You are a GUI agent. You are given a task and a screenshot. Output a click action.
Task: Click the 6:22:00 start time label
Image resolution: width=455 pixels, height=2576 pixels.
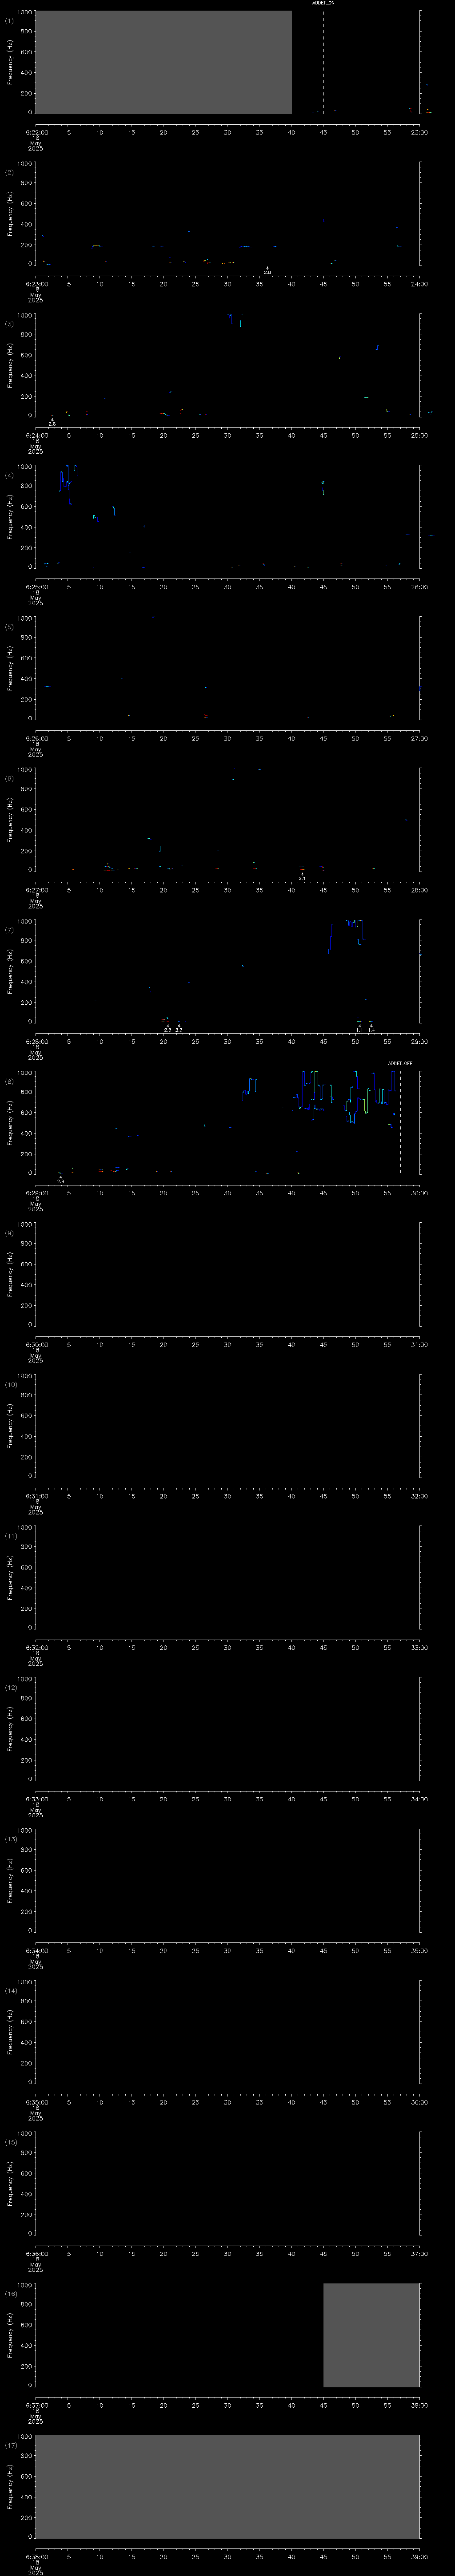tap(36, 131)
